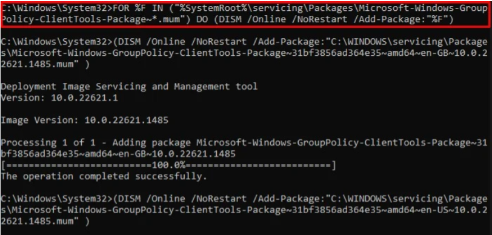Screen dimensions: 492x235
Task: Click 'The operation completed successfully.' message
Action: [x=104, y=176]
